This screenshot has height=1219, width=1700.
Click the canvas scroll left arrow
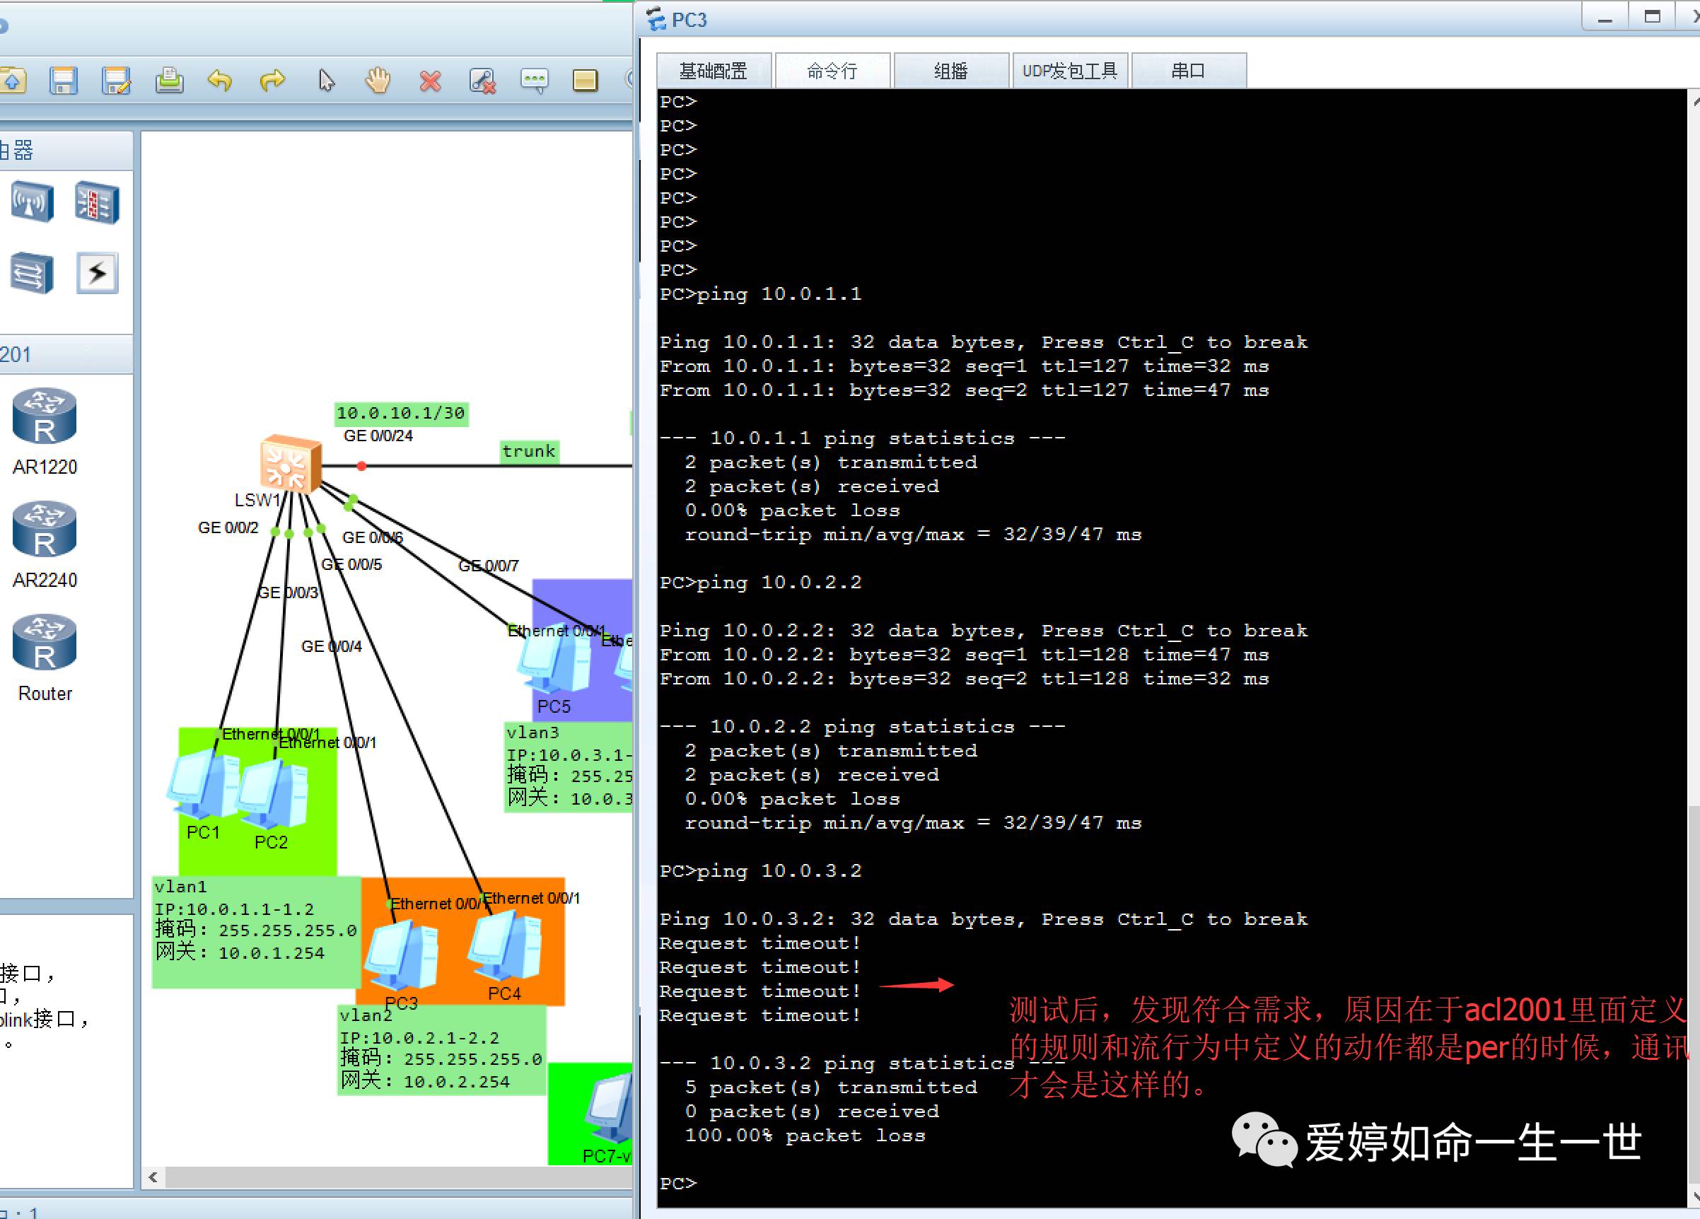point(153,1177)
